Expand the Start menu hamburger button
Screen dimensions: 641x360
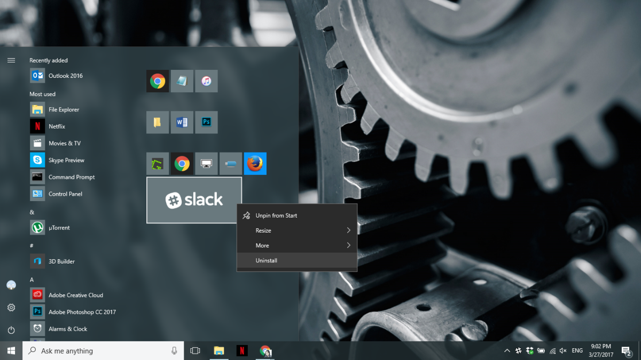tap(11, 60)
